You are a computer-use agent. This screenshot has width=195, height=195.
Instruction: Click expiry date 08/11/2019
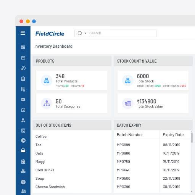tap(171, 145)
